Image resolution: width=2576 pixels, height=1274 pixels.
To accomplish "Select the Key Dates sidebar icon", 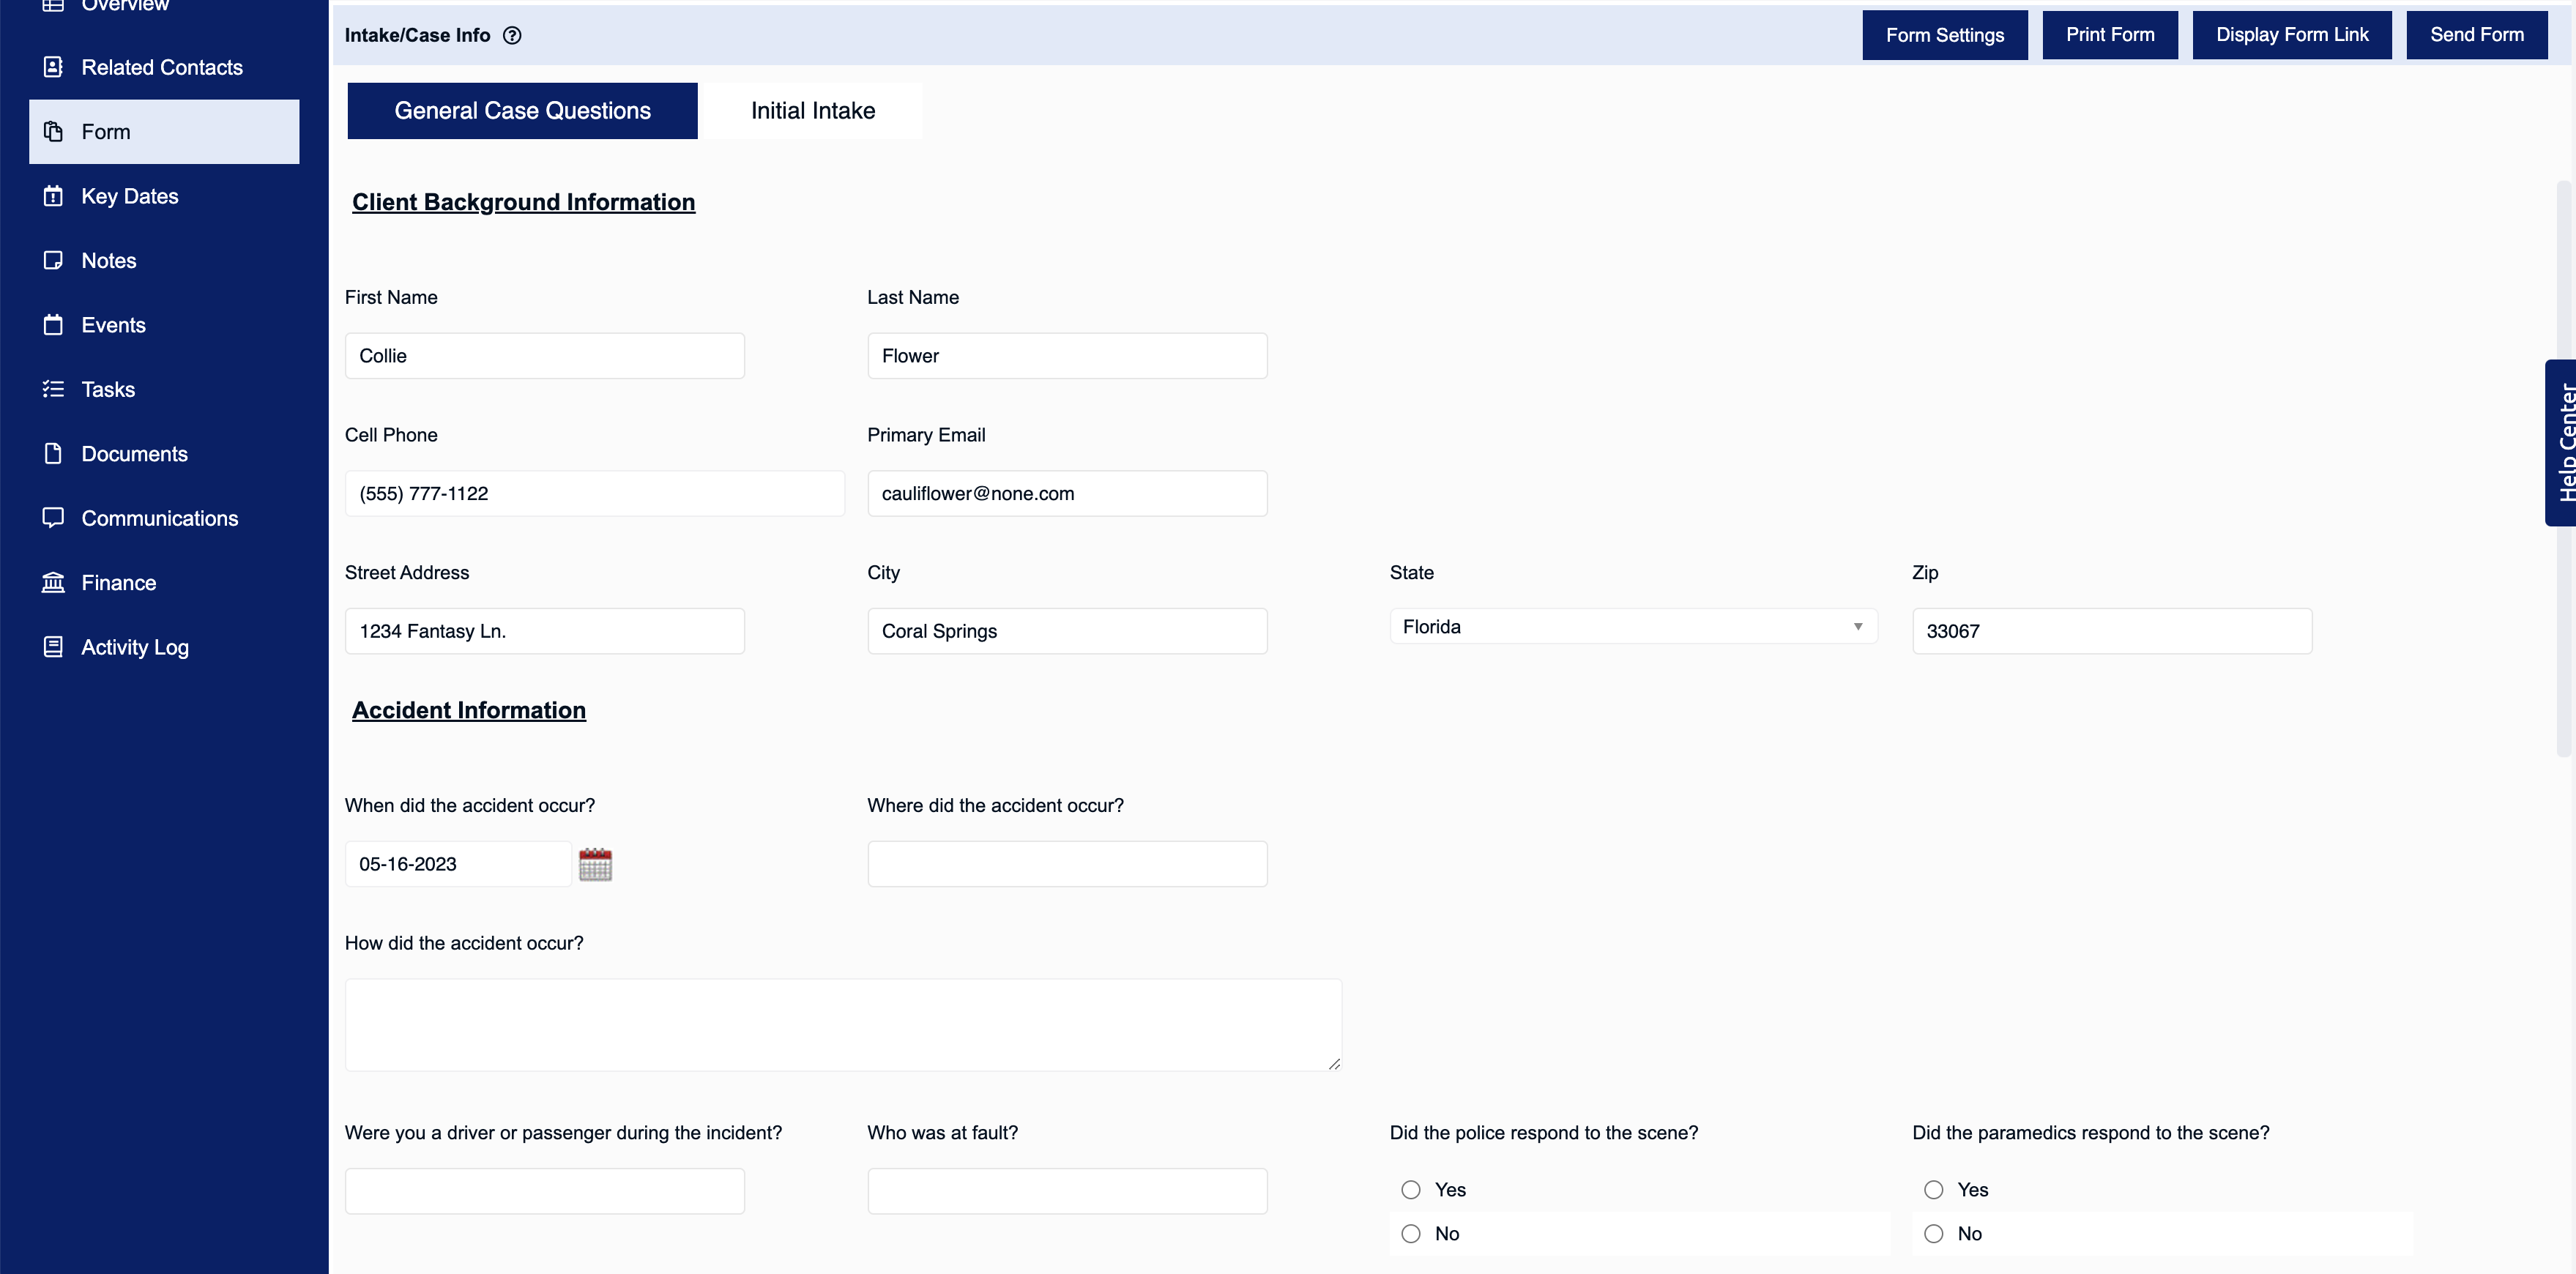I will (x=54, y=196).
